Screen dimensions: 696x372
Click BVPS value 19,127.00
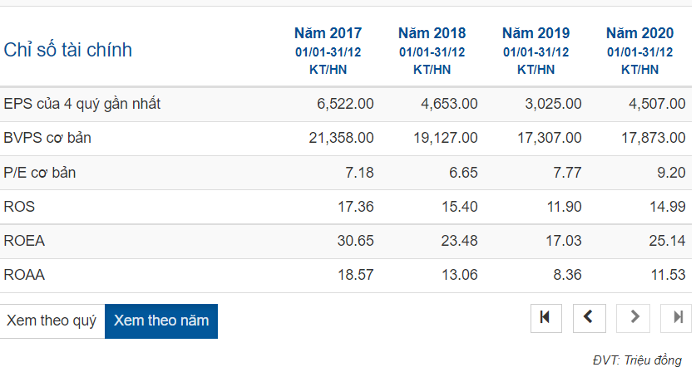tap(446, 138)
